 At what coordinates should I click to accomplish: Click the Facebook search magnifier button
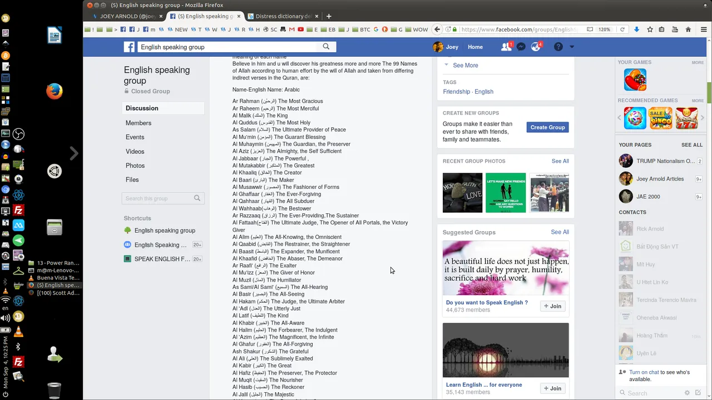[326, 47]
